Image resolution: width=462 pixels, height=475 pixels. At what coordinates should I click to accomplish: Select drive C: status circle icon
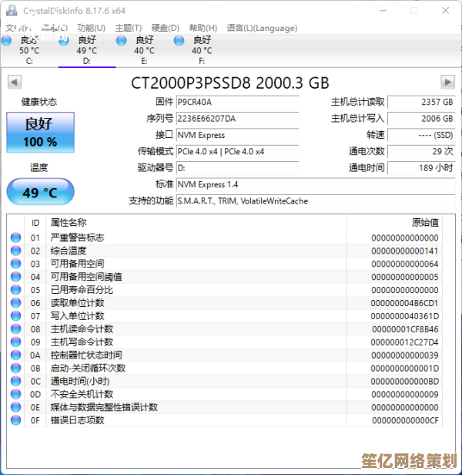7,41
